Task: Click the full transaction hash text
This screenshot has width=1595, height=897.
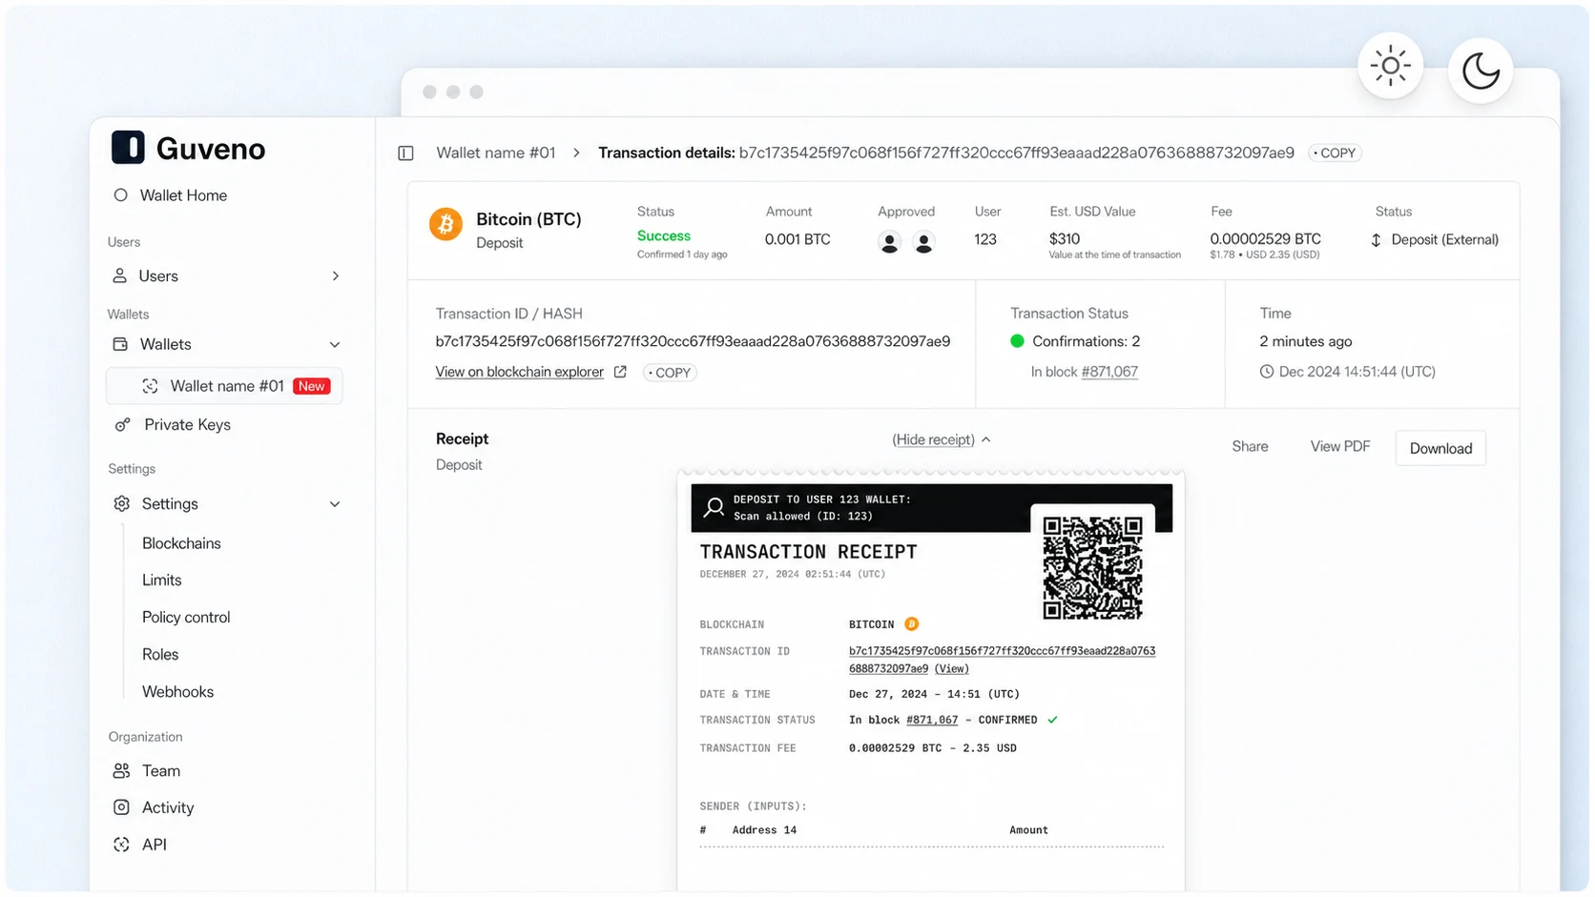Action: pyautogui.click(x=693, y=341)
